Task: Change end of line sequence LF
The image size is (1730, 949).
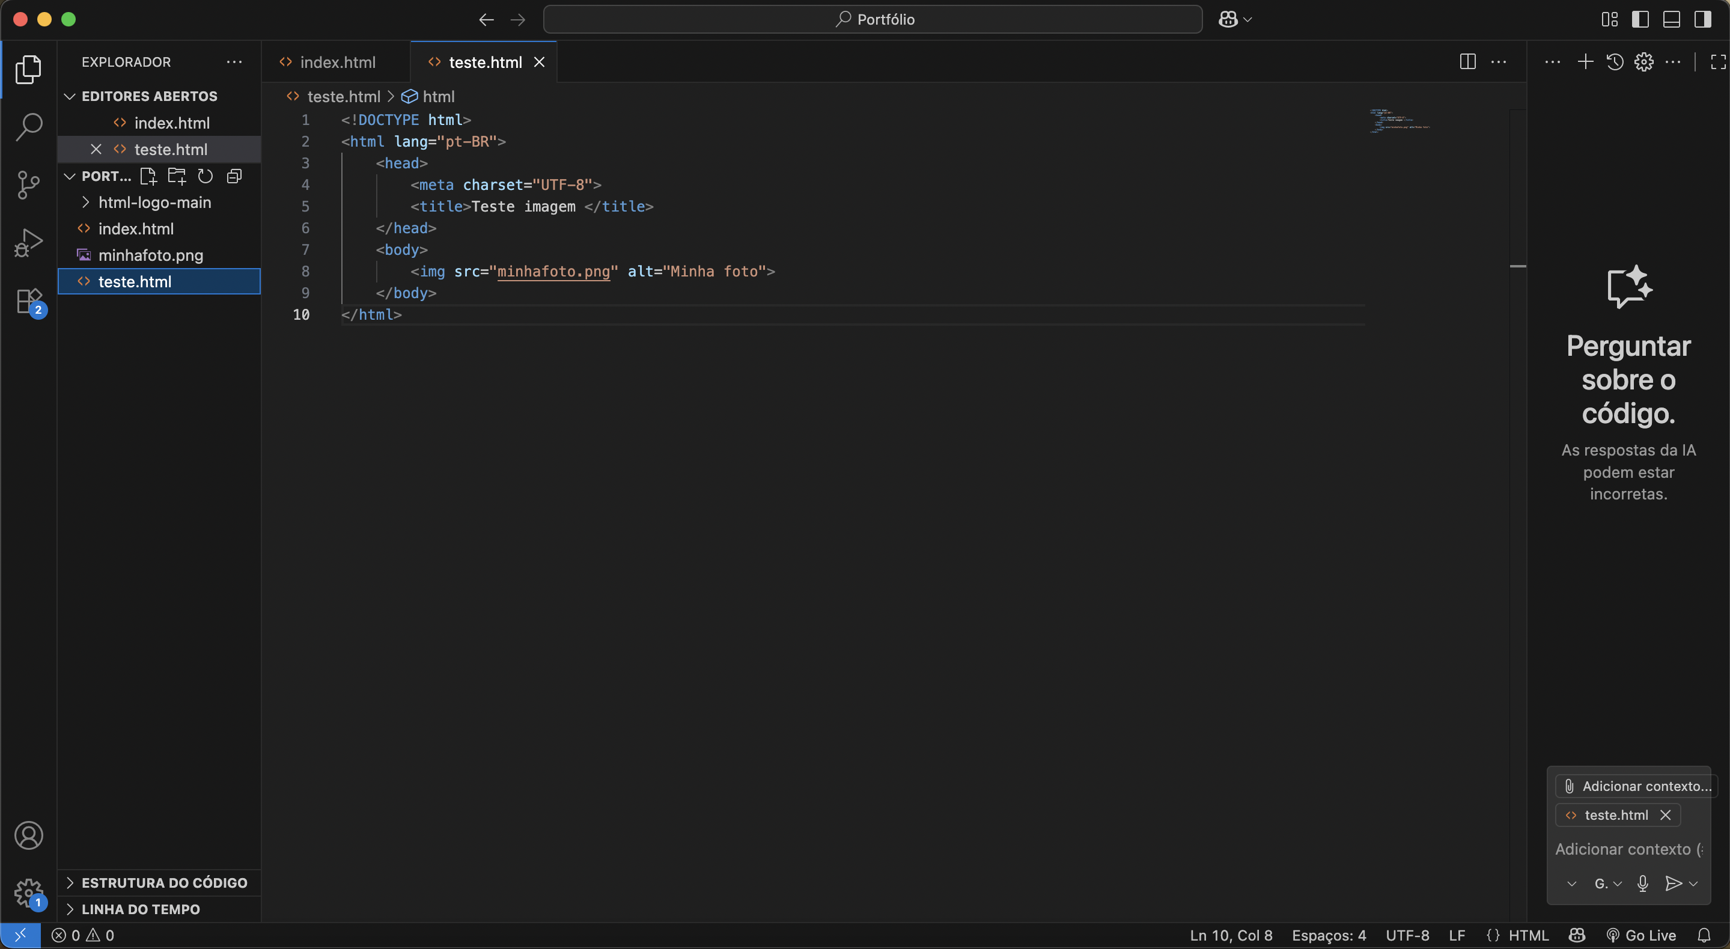Action: pyautogui.click(x=1457, y=935)
